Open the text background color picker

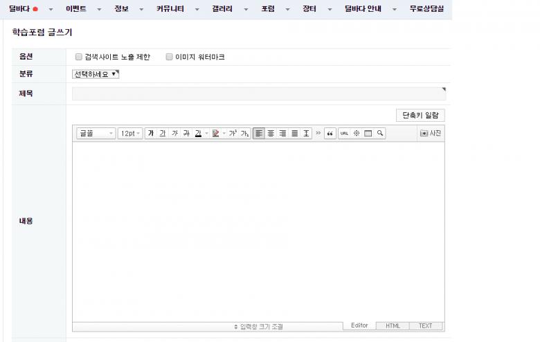point(216,134)
